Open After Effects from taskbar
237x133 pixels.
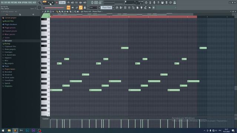click(33, 130)
